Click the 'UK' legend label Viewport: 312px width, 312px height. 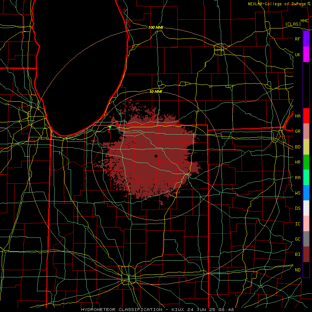pyautogui.click(x=297, y=54)
